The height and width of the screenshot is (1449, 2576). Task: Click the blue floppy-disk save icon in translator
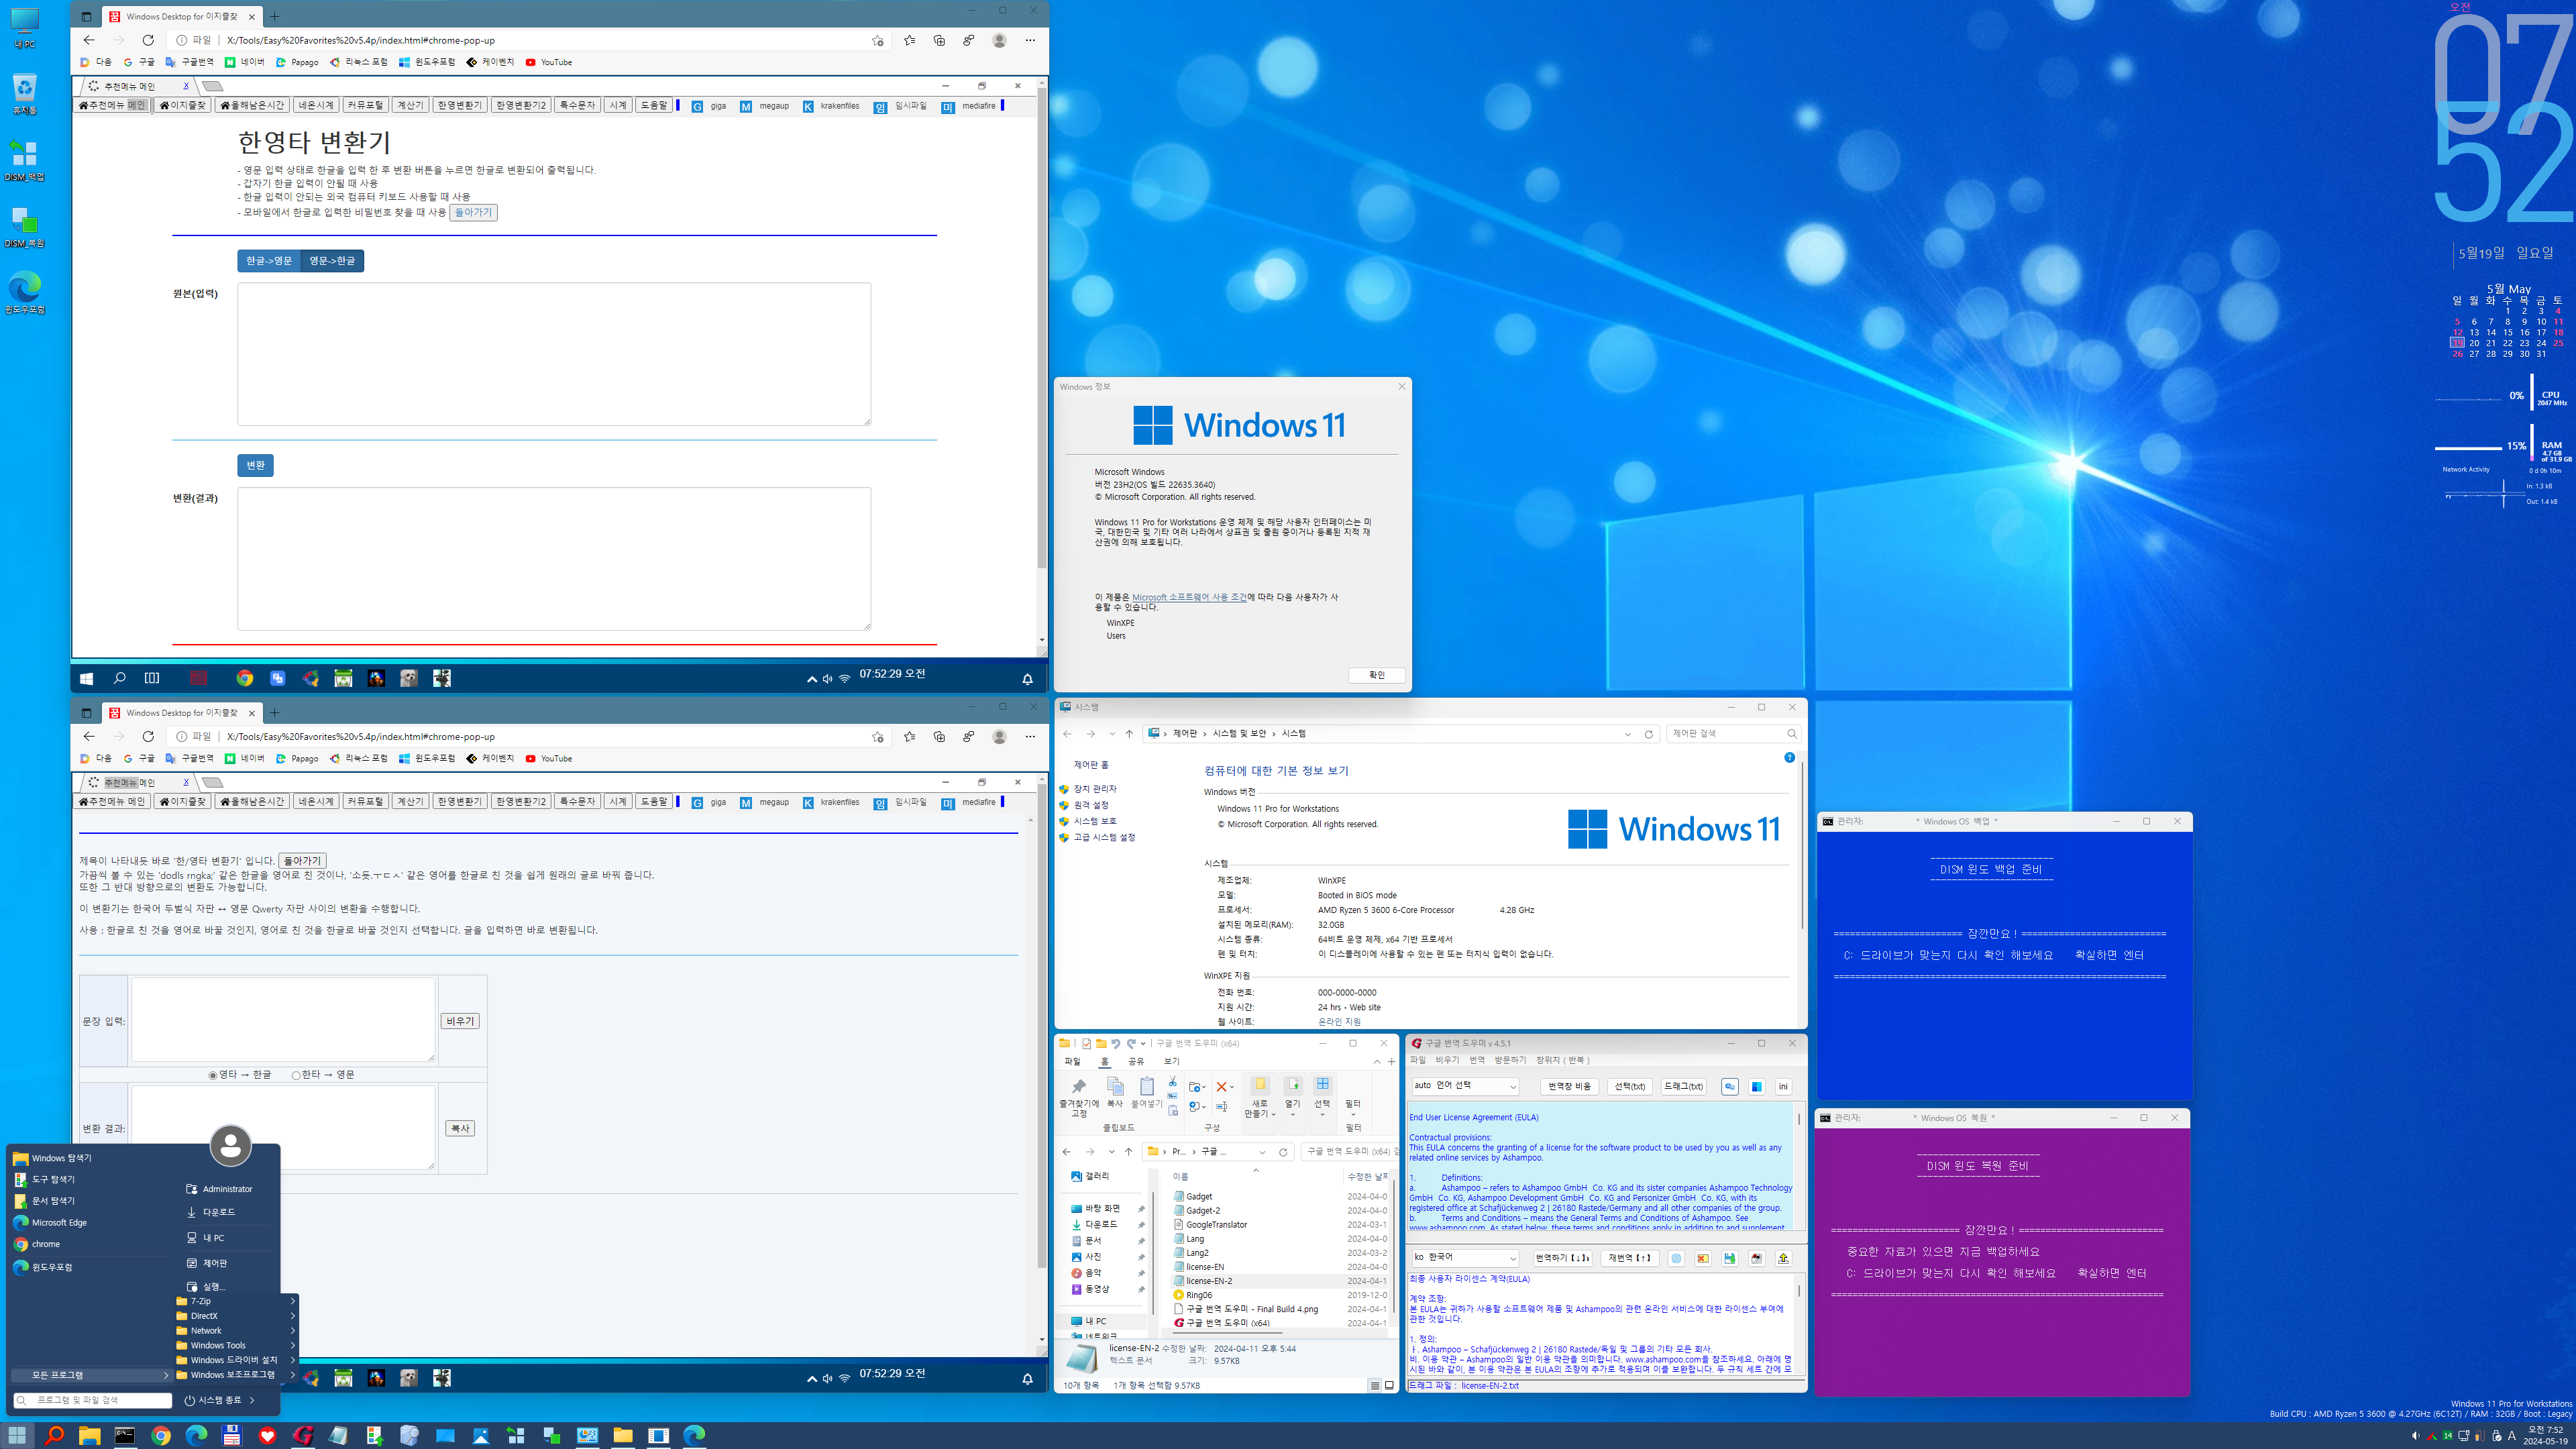[1729, 1258]
